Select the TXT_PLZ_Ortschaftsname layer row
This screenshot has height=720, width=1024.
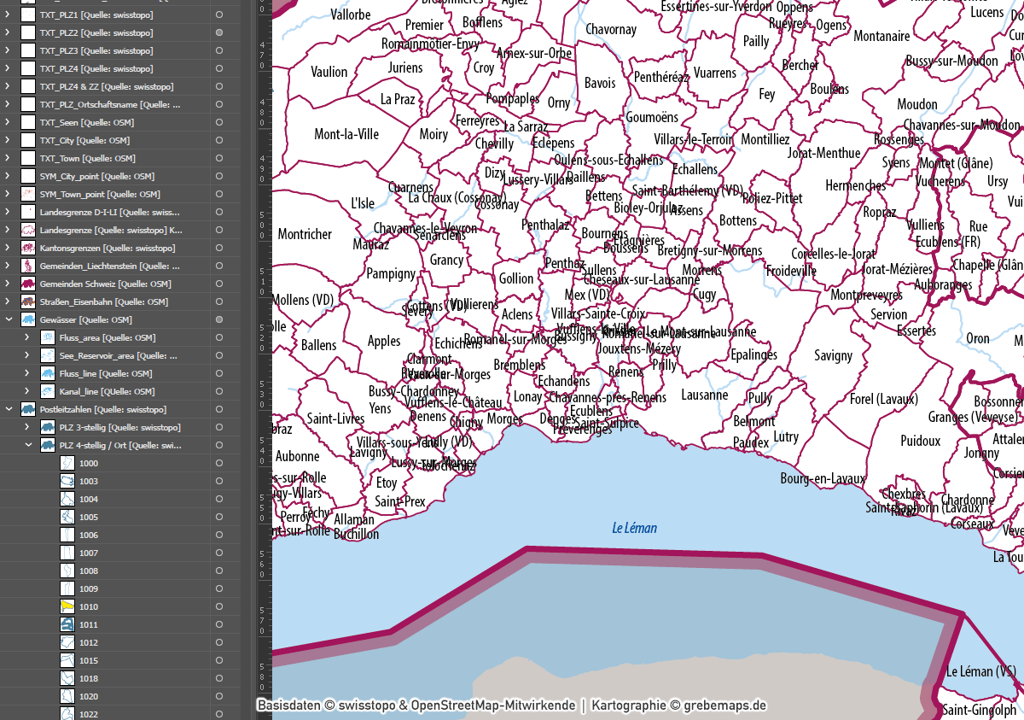pos(109,104)
